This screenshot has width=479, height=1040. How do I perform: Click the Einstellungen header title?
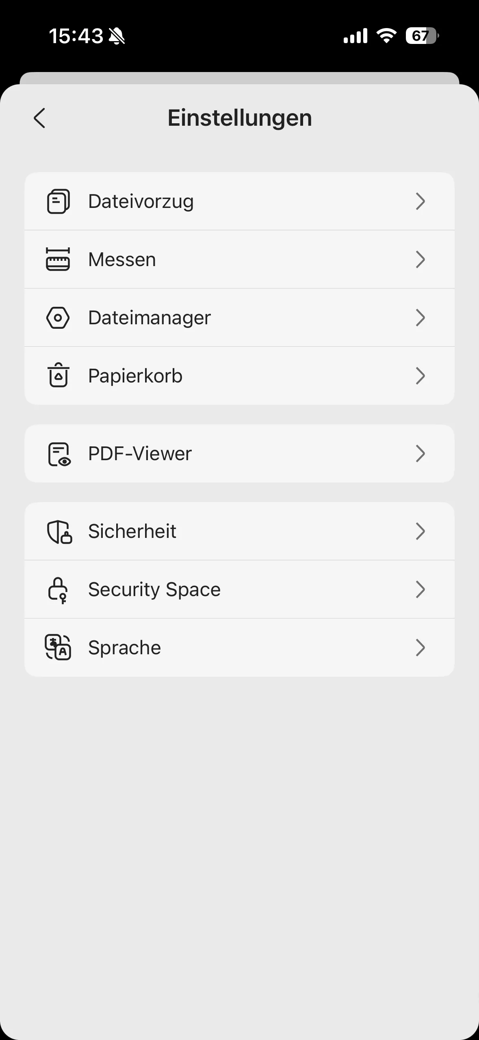(240, 118)
